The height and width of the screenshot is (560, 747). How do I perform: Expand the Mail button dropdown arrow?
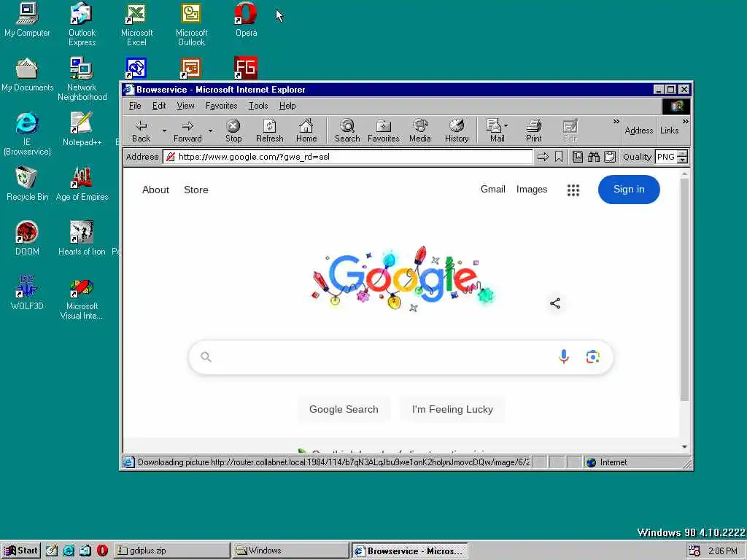[506, 125]
